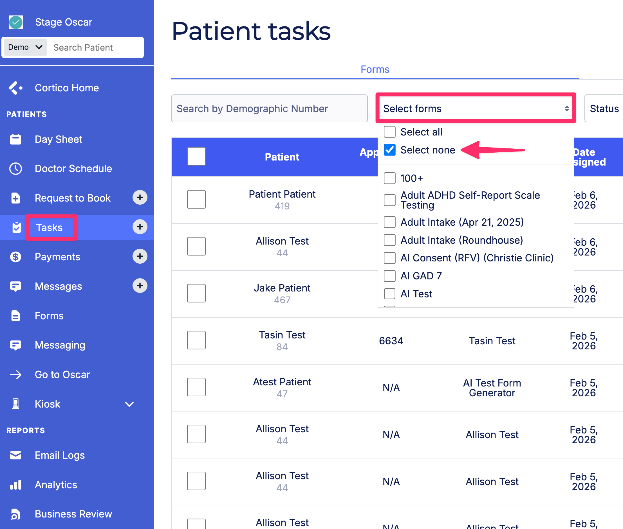Click plus icon next to Payments
The image size is (623, 529).
pos(140,256)
